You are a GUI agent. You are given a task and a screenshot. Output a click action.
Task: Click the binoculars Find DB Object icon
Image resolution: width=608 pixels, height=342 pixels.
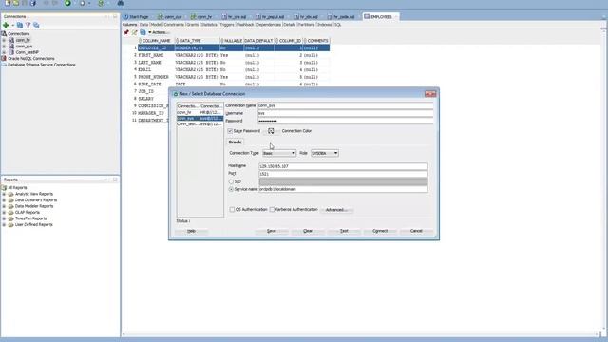coord(121,3)
